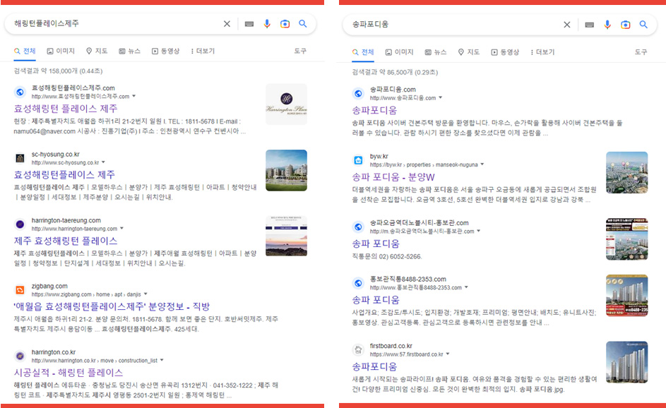Open virtual keyboard in right search bar
Image resolution: width=666 pixels, height=408 pixels.
(x=590, y=25)
